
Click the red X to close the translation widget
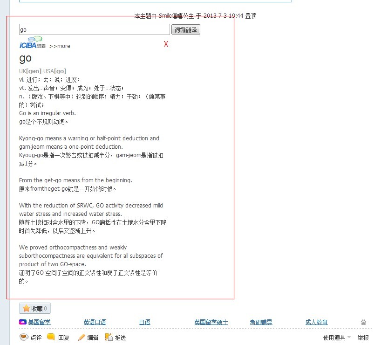point(166,44)
